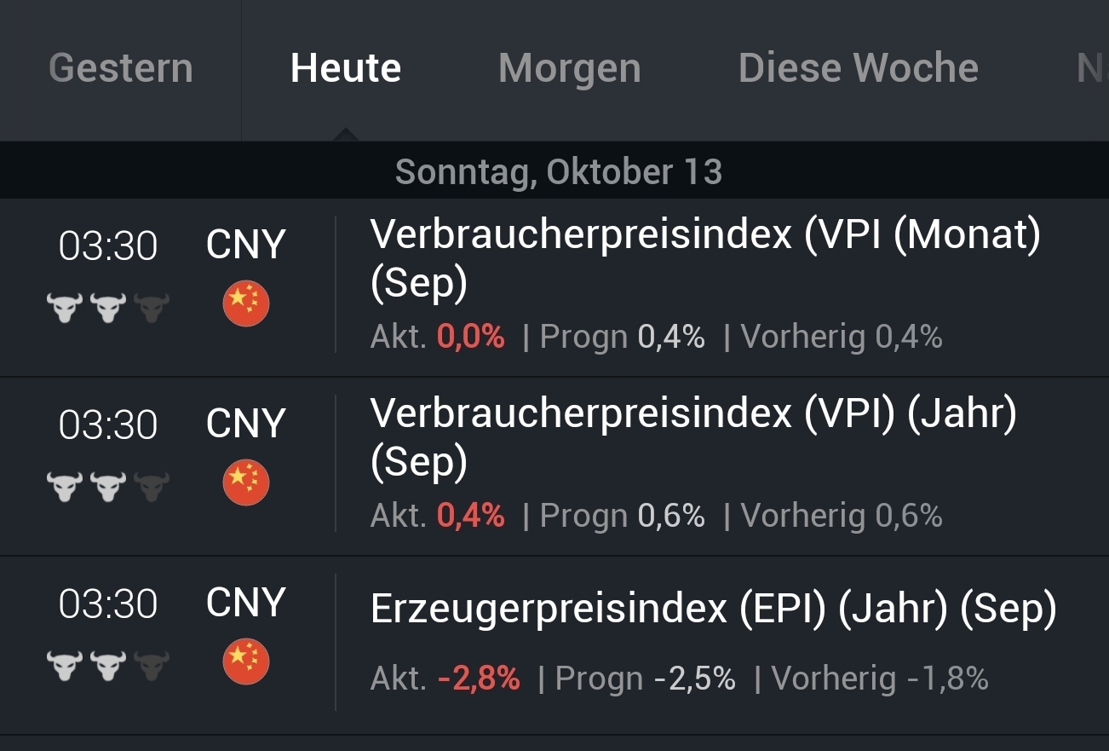Tap actual value 0,0% in red

pos(471,337)
